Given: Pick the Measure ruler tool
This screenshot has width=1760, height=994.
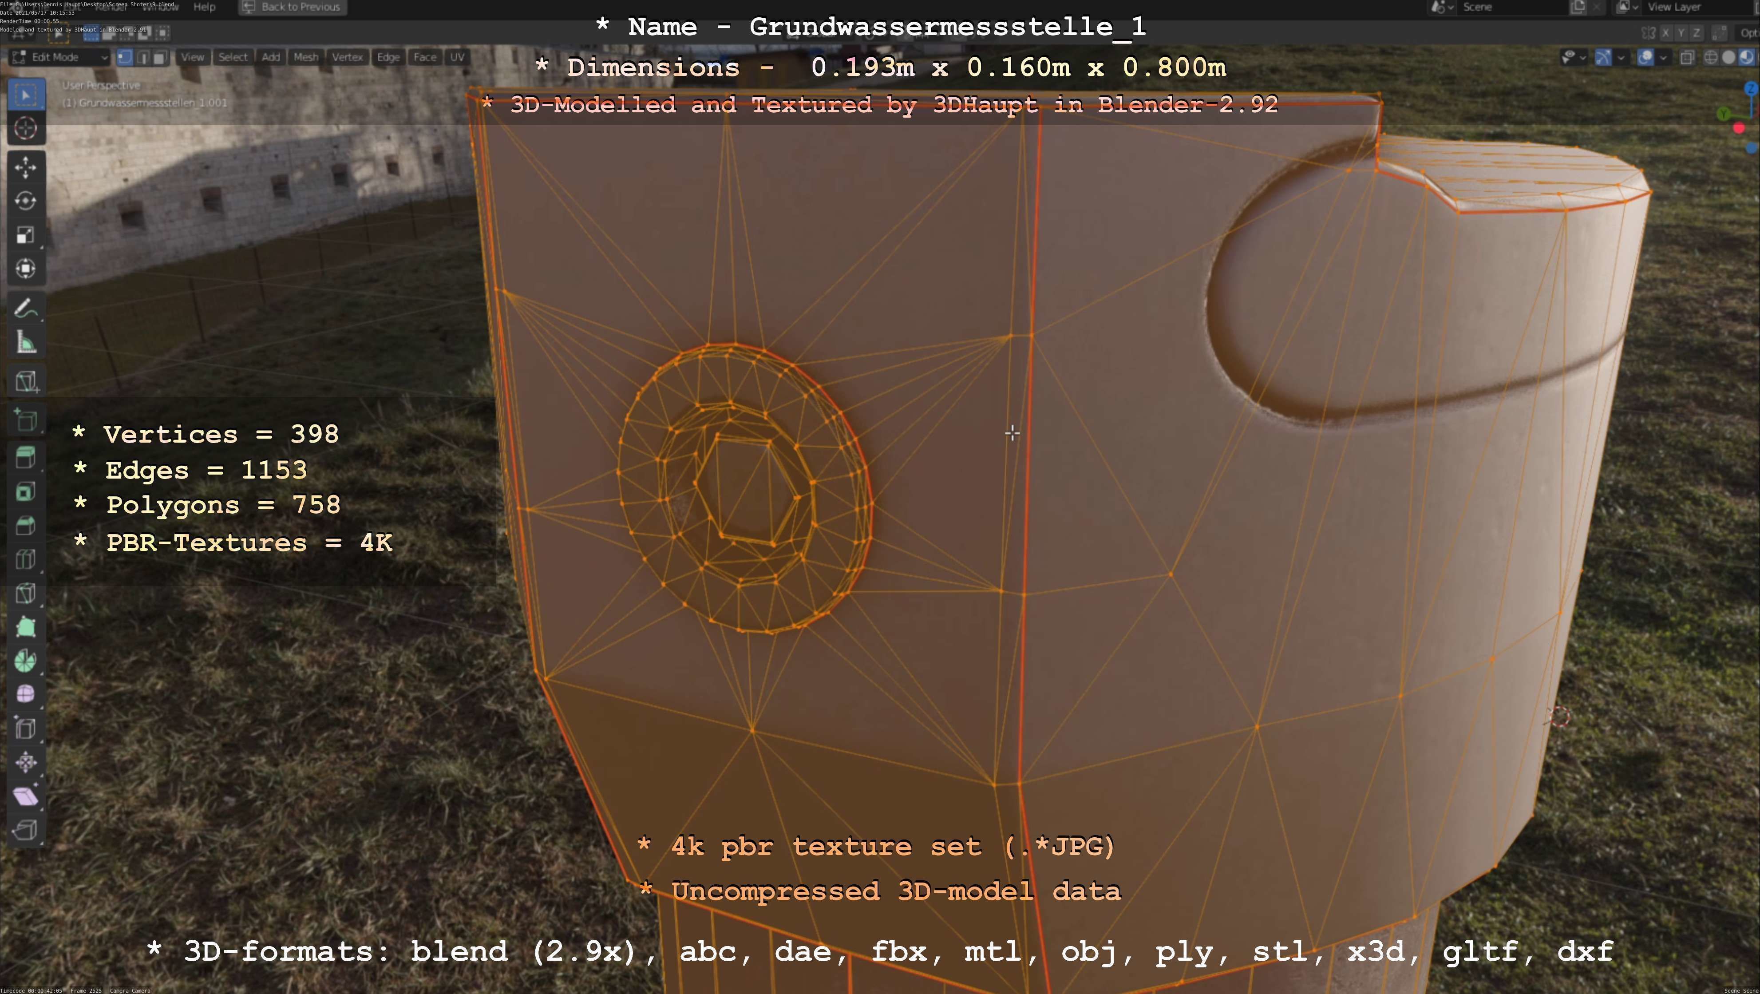Looking at the screenshot, I should point(25,342).
